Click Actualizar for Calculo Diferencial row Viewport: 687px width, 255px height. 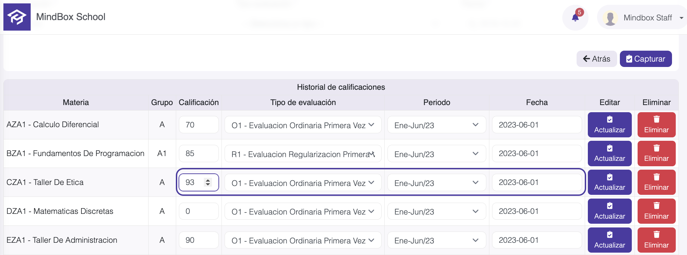click(x=609, y=125)
